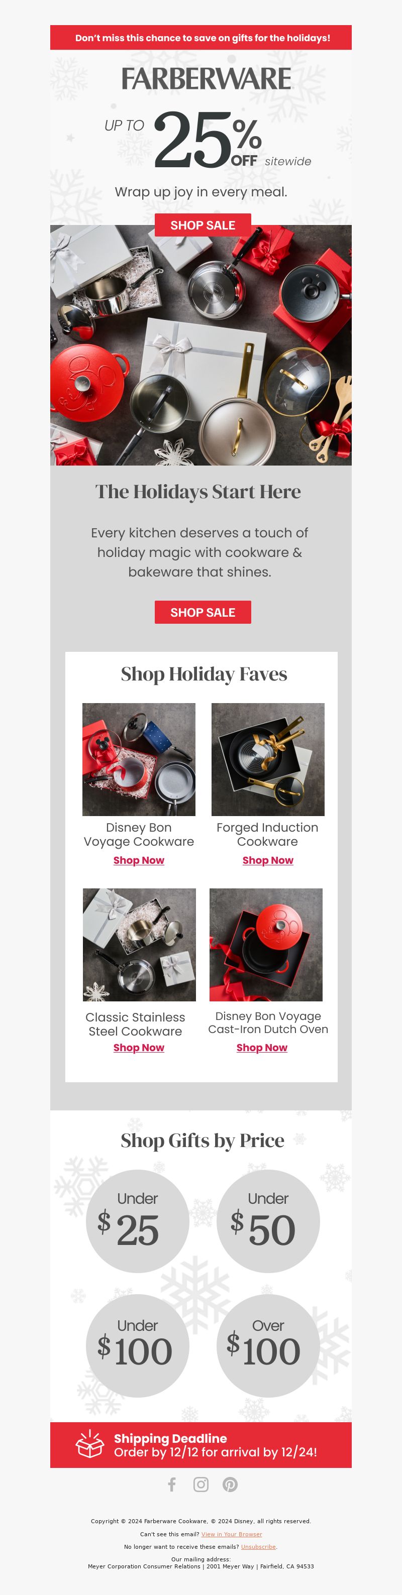Screen dimensions: 402x1595
Task: Click the gift box shipping icon
Action: (x=90, y=1444)
